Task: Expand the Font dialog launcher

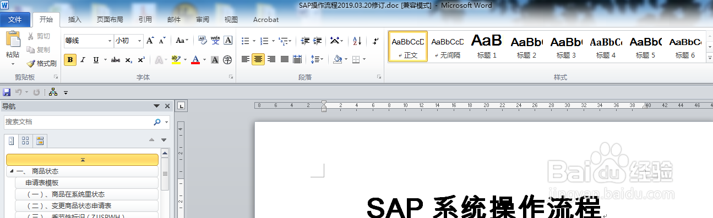Action: 231,77
